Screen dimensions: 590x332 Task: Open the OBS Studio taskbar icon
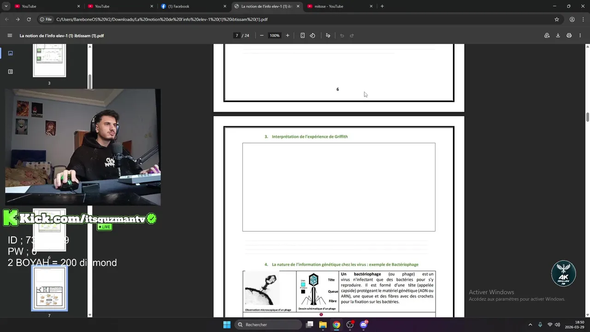(x=350, y=325)
